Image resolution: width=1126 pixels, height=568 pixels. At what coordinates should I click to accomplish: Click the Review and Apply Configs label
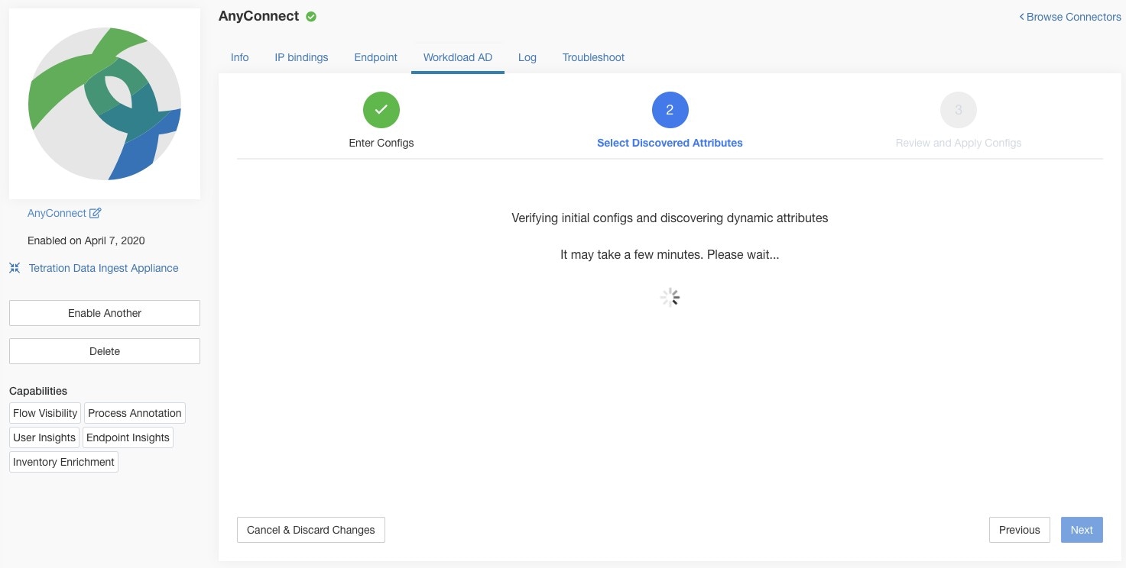pos(959,143)
